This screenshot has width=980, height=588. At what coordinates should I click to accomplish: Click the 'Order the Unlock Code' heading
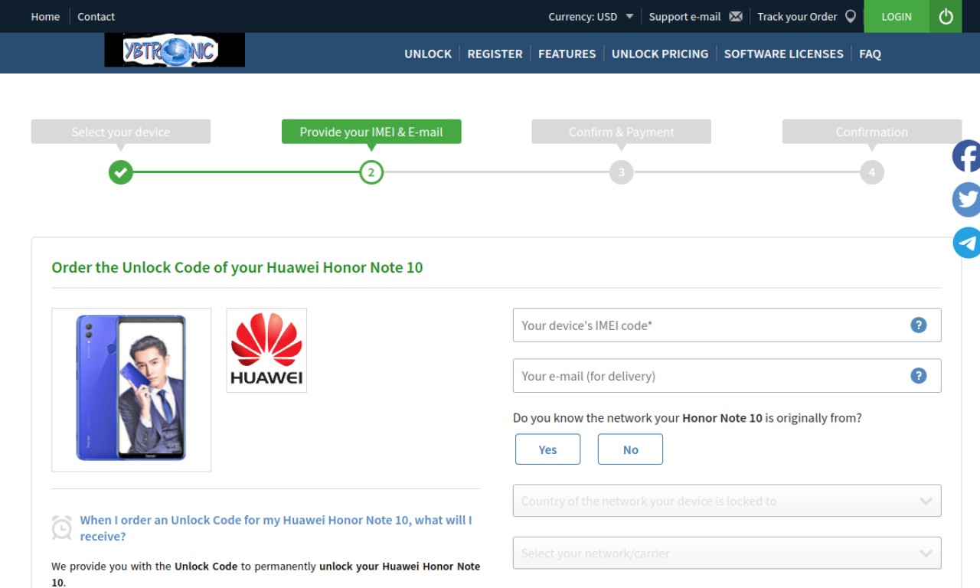[x=237, y=267]
